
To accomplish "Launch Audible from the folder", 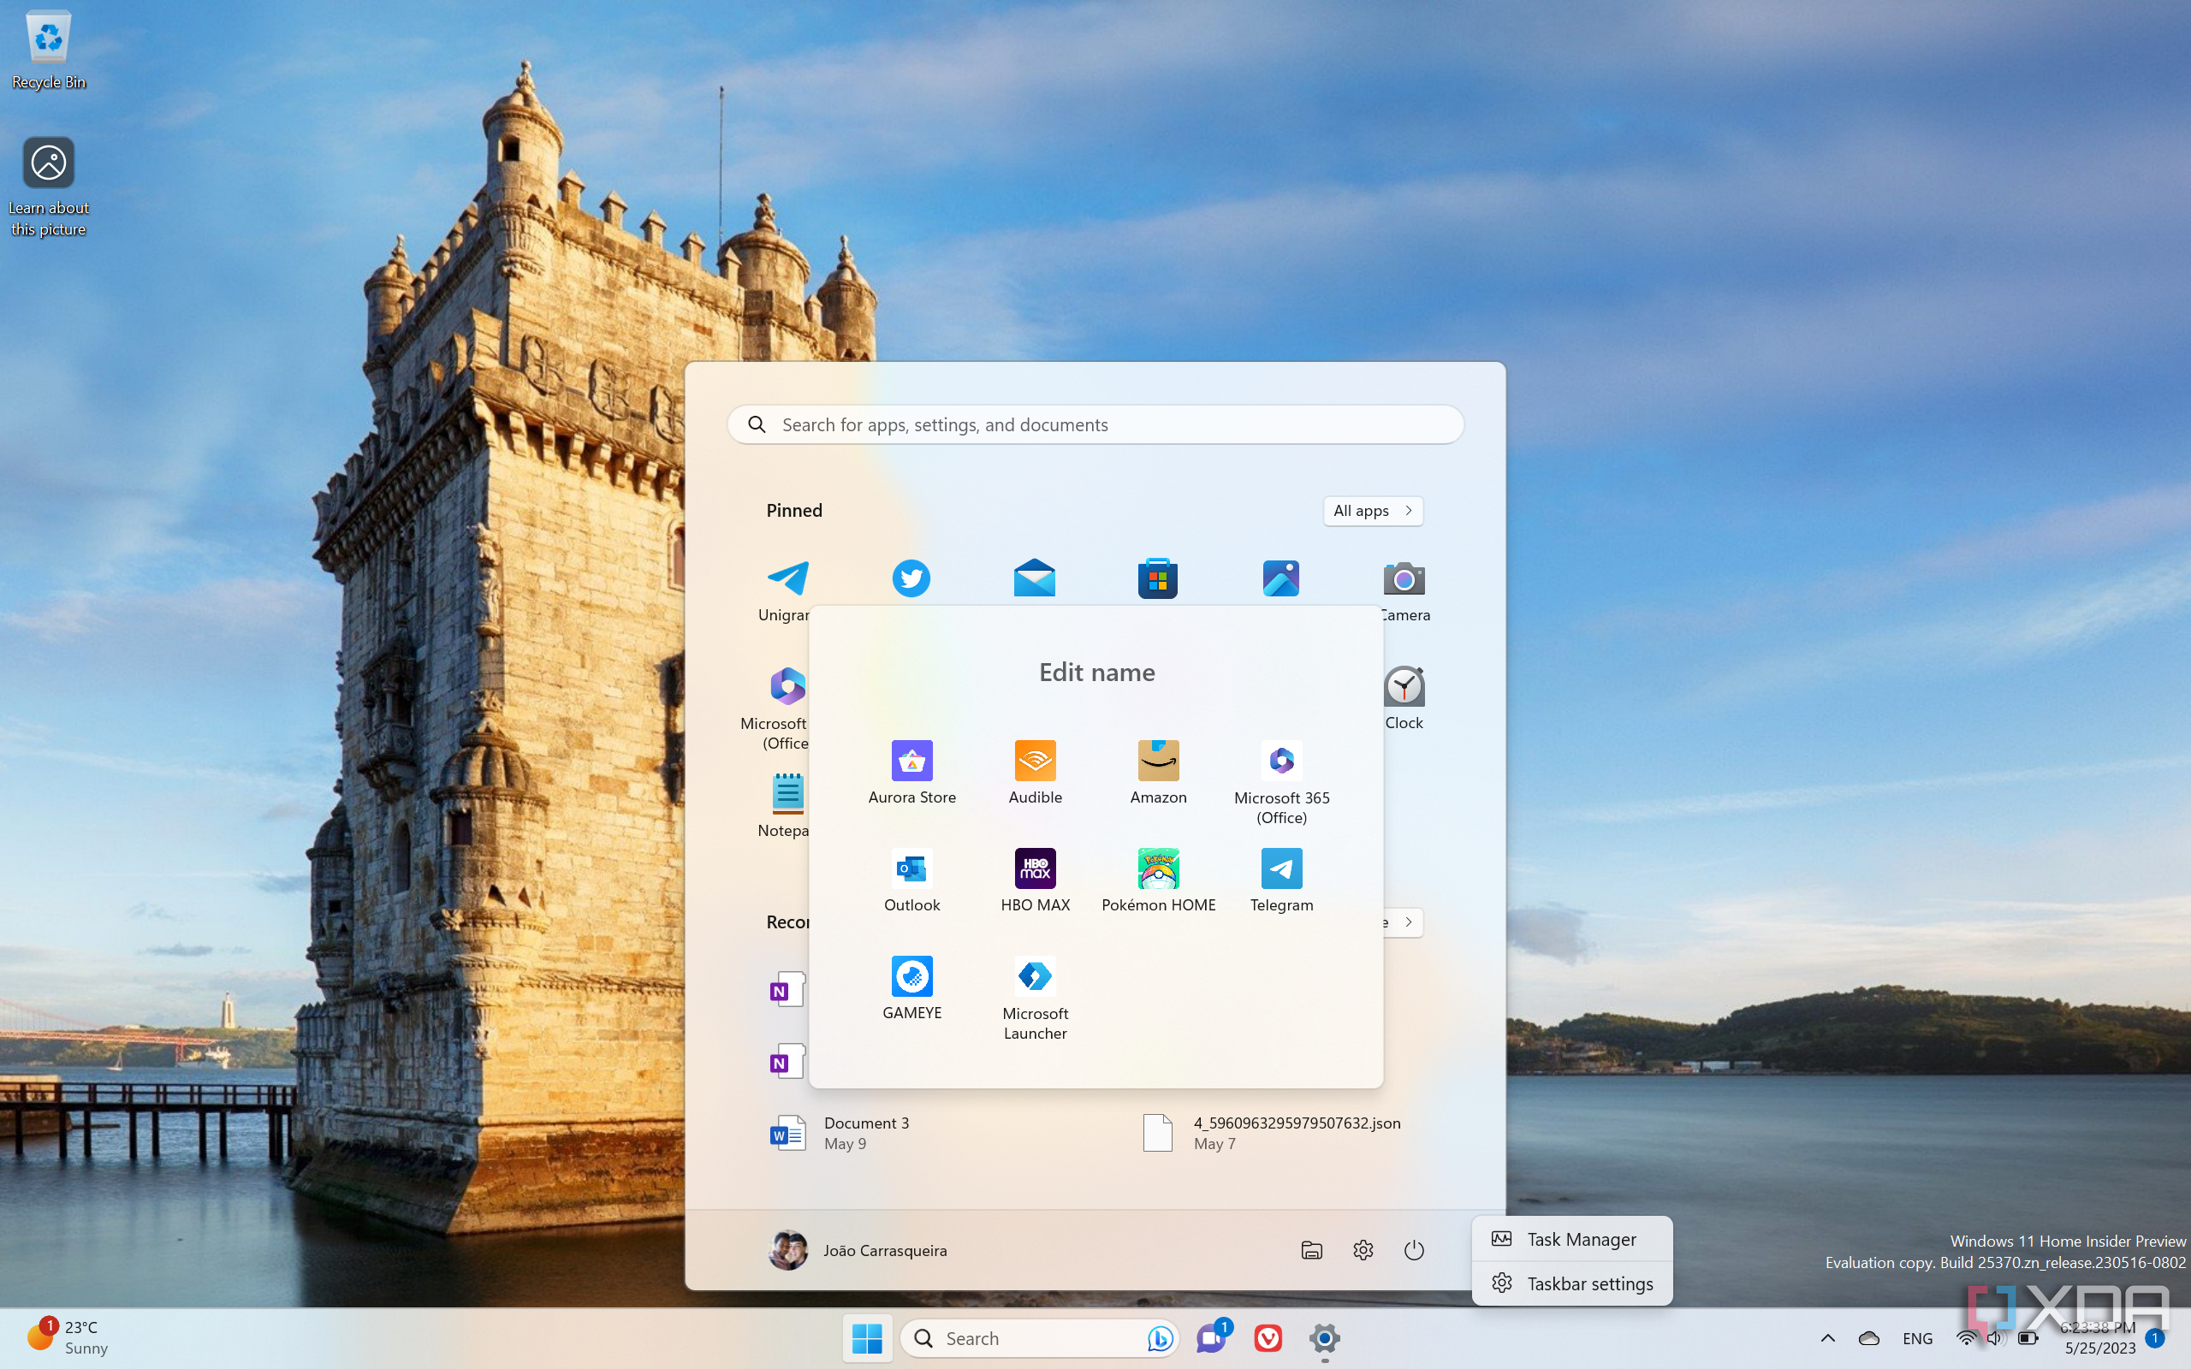I will (1035, 772).
